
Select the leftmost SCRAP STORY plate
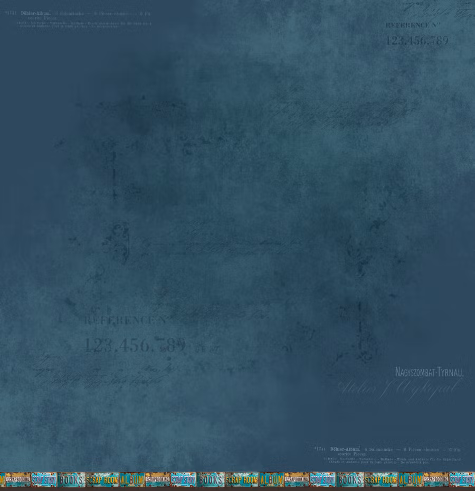tap(44, 480)
